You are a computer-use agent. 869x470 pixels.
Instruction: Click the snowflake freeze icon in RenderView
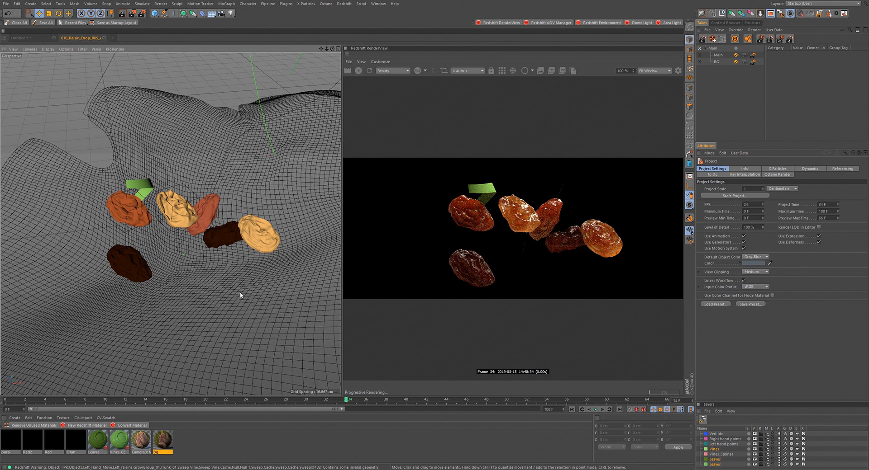coord(513,70)
